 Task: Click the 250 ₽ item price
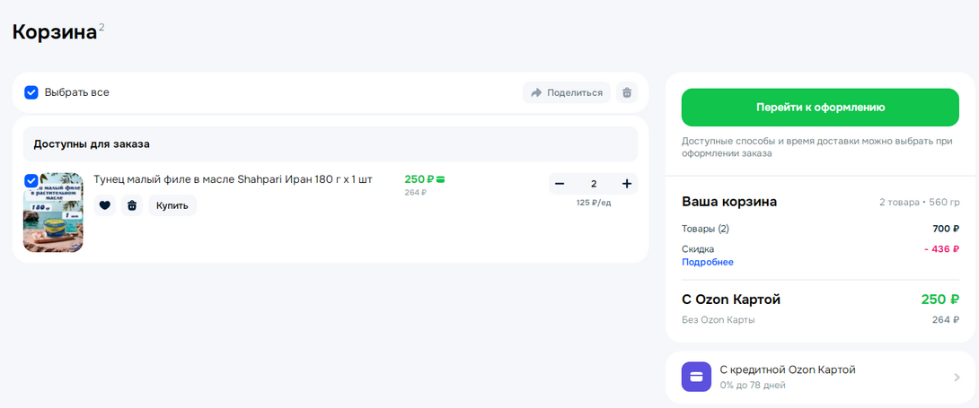[419, 179]
